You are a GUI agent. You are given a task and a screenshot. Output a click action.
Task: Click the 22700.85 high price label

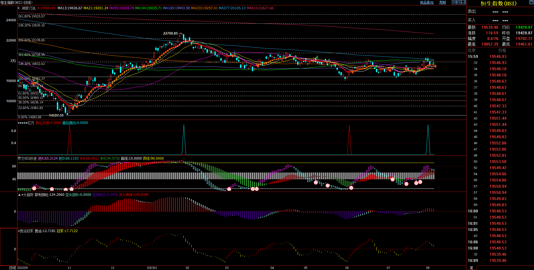tap(170, 33)
